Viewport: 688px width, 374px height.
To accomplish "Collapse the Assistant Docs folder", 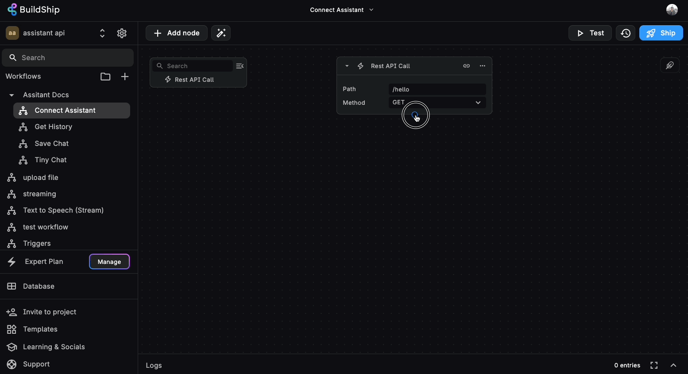I will 11,95.
